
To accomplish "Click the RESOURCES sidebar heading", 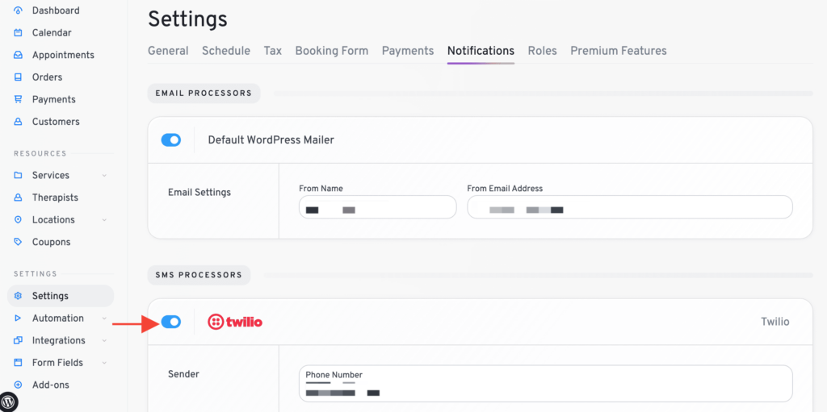I will 40,153.
